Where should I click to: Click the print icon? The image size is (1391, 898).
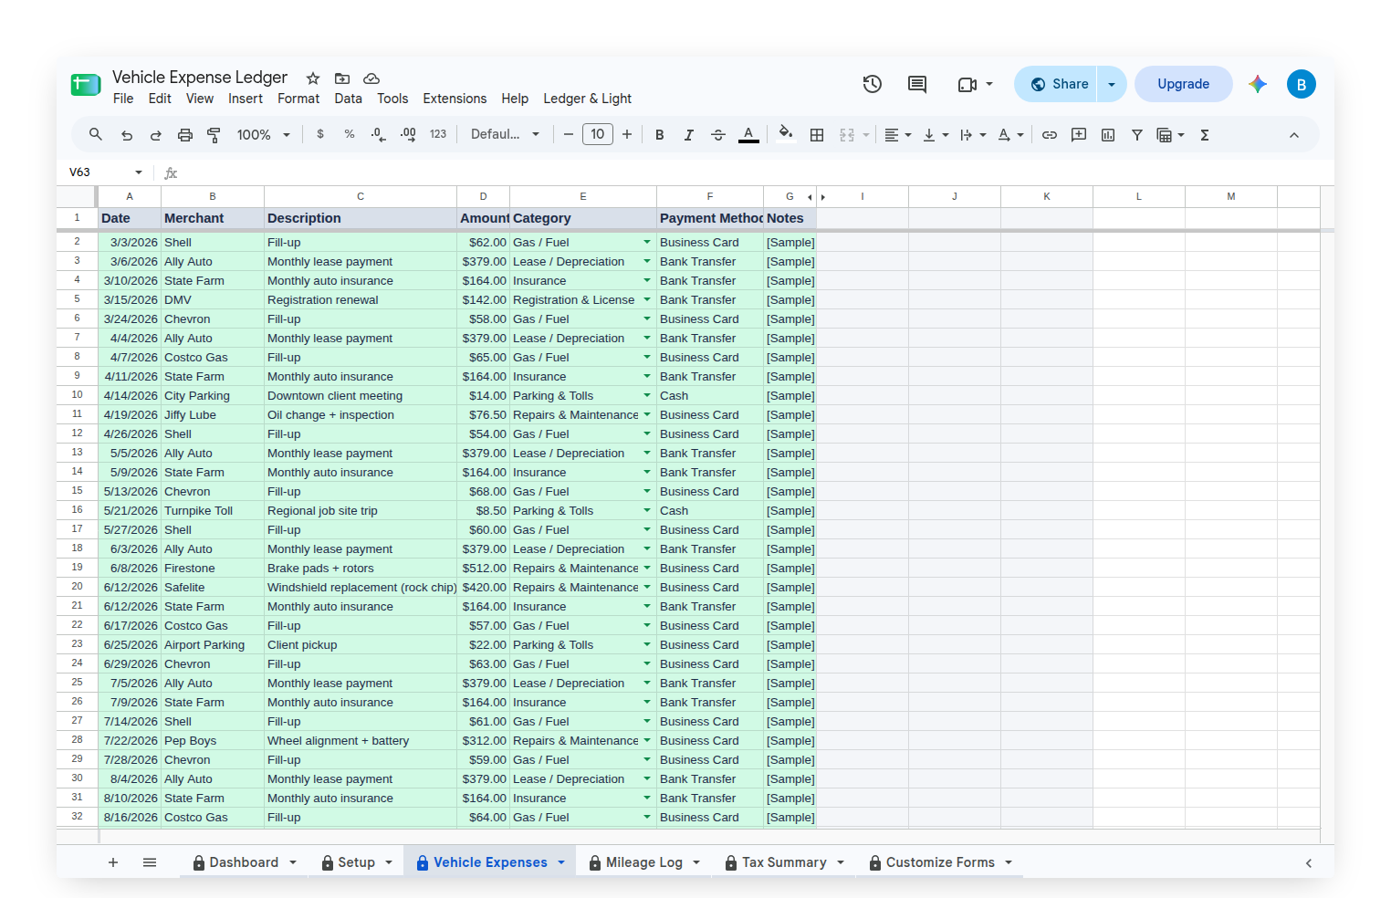point(185,135)
